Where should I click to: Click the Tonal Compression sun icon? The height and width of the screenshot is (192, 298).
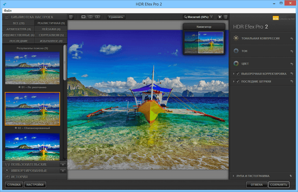pos(237,38)
